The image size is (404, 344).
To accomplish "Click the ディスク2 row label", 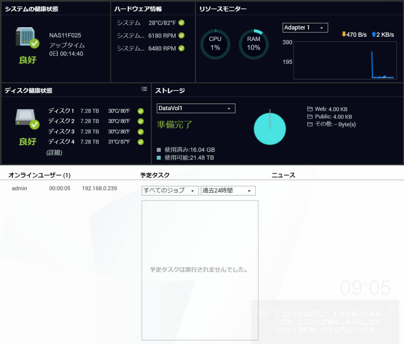I will pos(61,121).
